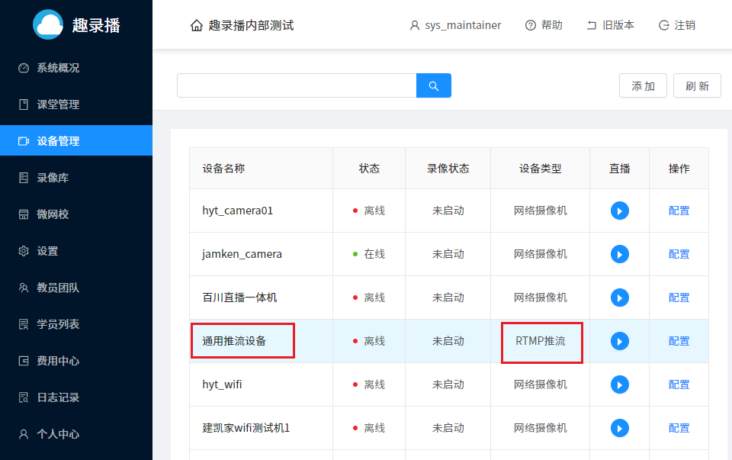Click the question mark help icon
Screen dimensions: 732x460
tap(531, 25)
